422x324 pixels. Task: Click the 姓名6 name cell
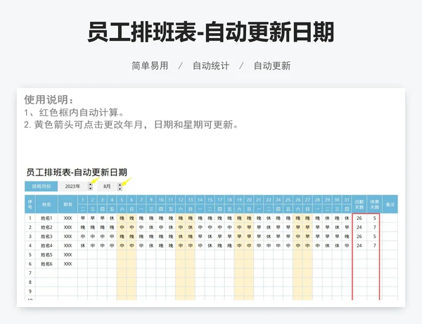pos(46,264)
